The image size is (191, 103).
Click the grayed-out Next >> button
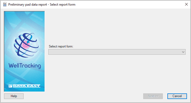153,96
